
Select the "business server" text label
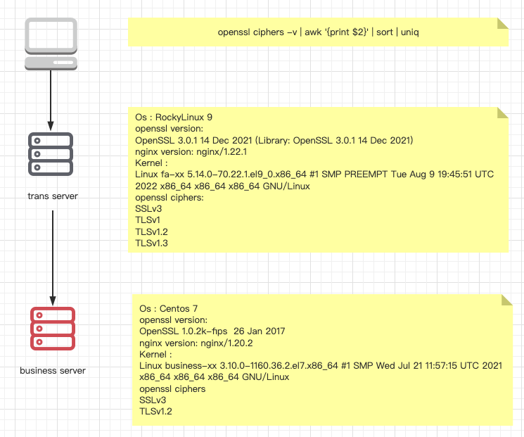(x=52, y=370)
